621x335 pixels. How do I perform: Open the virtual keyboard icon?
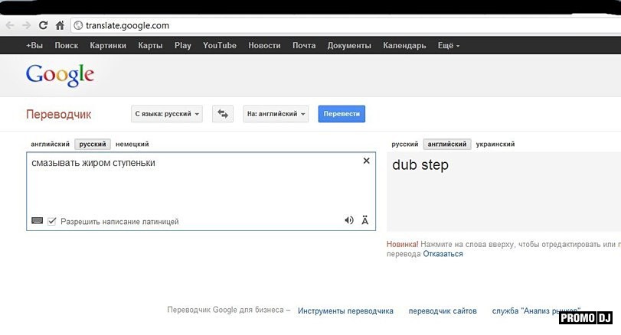tap(38, 221)
